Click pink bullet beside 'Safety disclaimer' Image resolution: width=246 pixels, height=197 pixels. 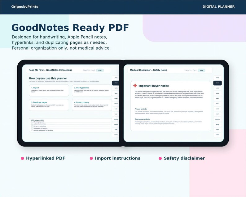(160, 158)
